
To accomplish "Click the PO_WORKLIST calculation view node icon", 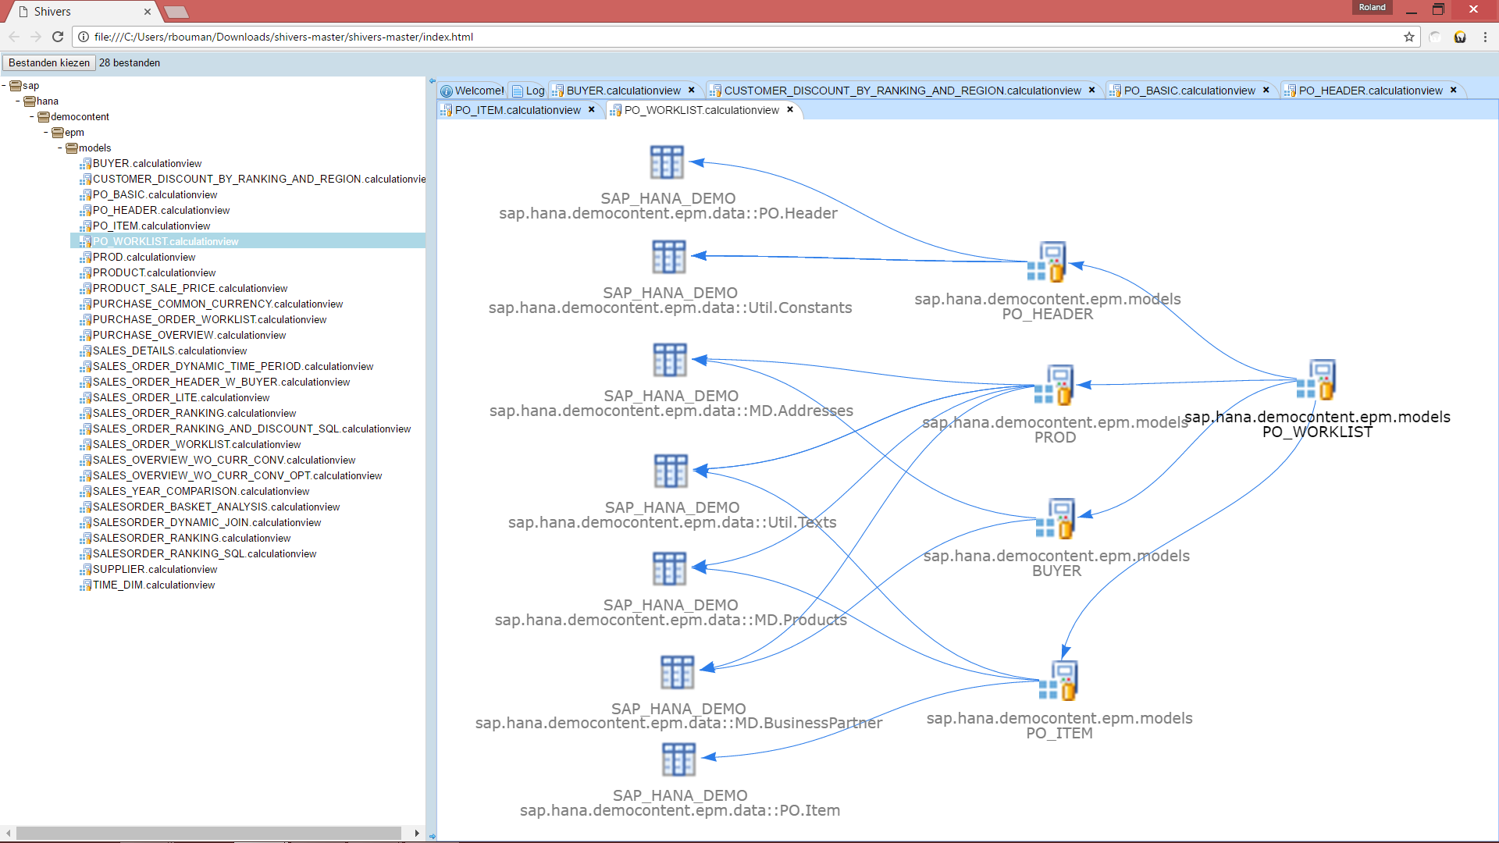I will click(1317, 380).
